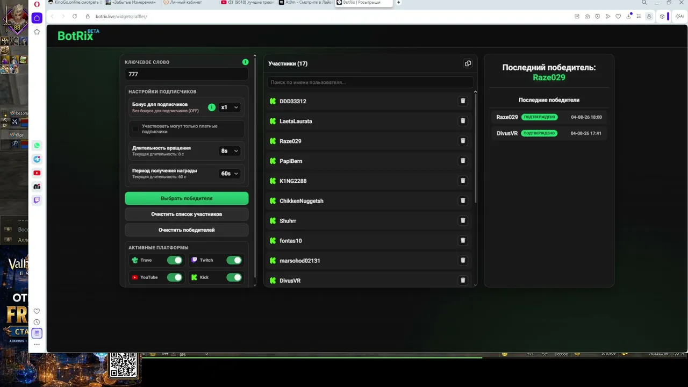Open reward period 60s dropdown
The image size is (688, 387).
[230, 174]
